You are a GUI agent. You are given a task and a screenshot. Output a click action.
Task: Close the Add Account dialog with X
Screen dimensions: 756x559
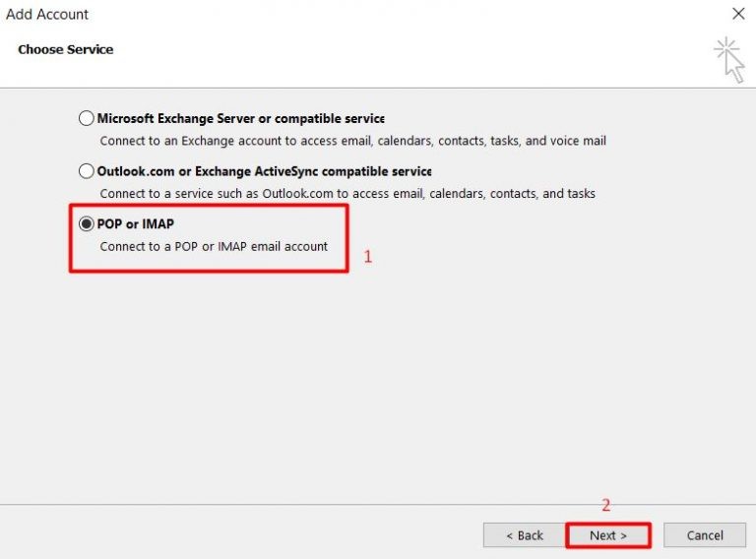737,14
